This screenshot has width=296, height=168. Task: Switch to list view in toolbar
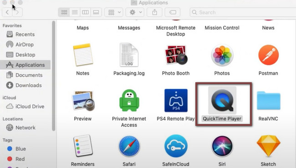[75, 12]
